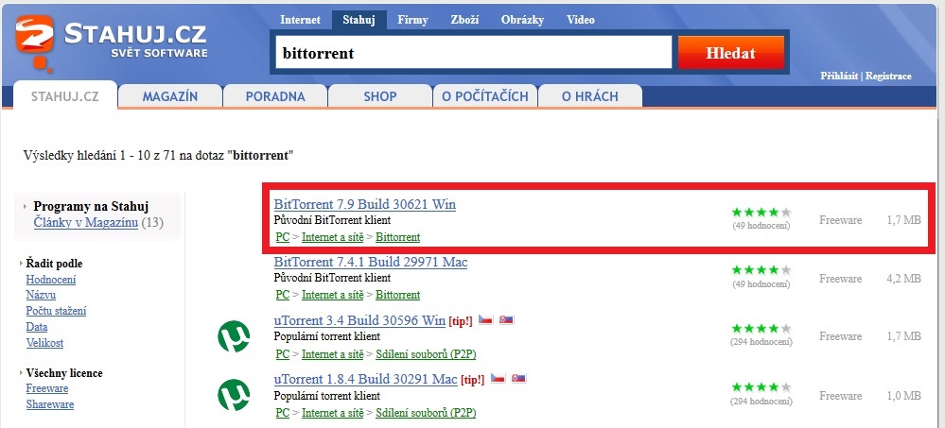Open the MAGAZÍN tab

tap(169, 96)
